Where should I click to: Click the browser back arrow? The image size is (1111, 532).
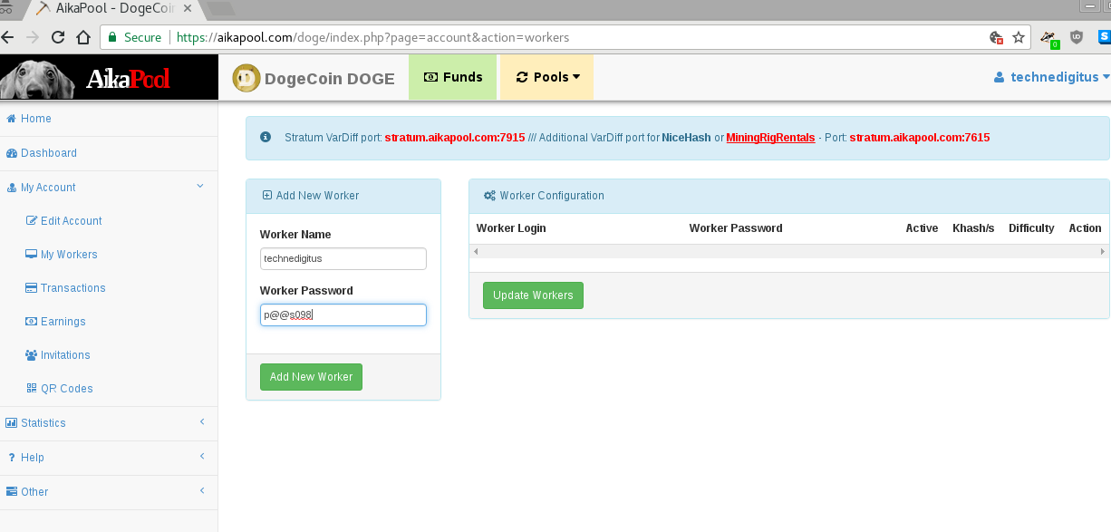pyautogui.click(x=8, y=37)
